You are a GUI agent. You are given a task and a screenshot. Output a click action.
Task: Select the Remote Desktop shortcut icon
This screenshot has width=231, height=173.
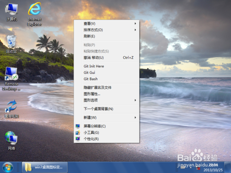pyautogui.click(x=11, y=79)
